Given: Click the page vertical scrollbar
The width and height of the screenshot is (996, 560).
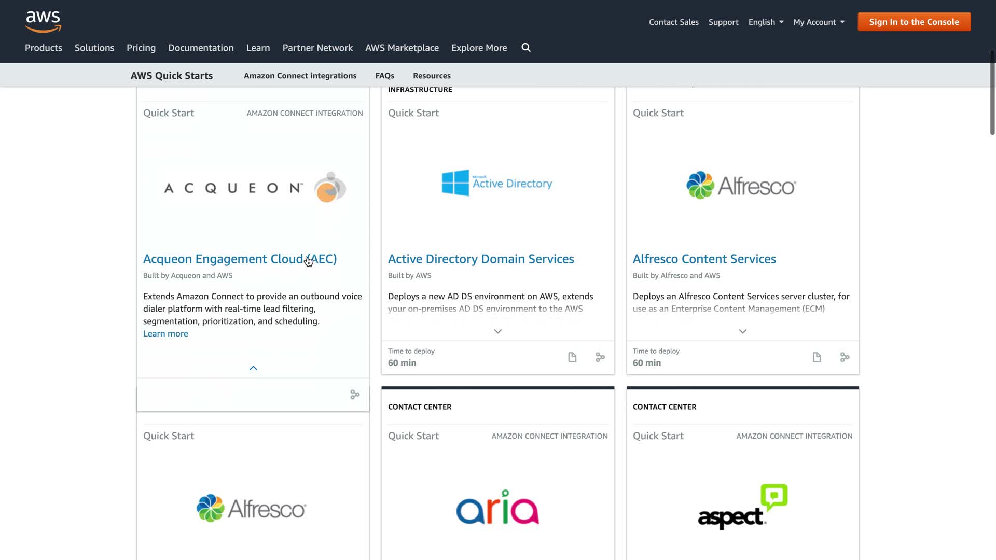Looking at the screenshot, I should 992,93.
